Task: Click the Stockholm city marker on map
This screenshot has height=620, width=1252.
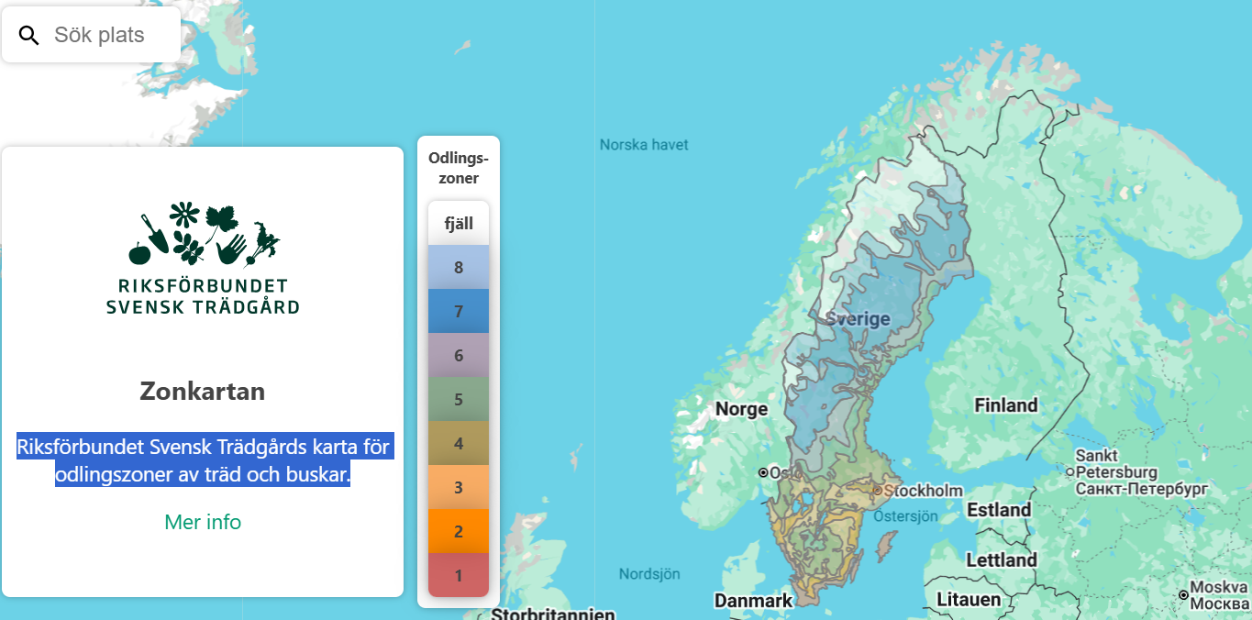Action: pyautogui.click(x=878, y=491)
